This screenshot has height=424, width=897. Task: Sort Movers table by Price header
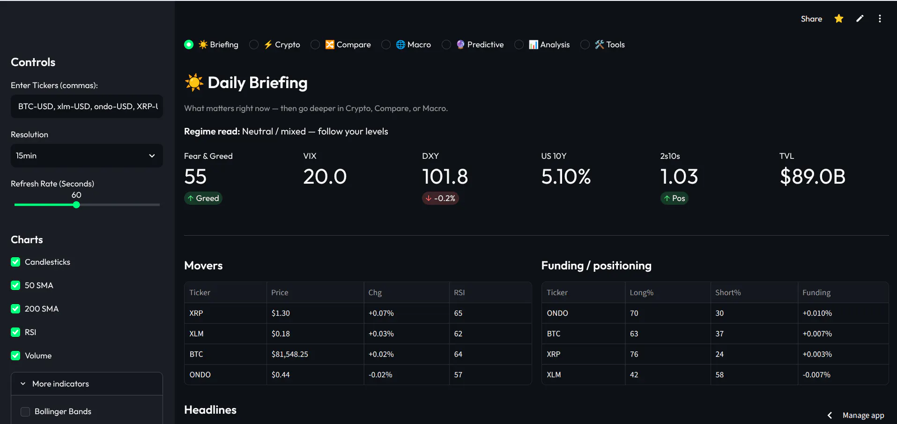(315, 292)
